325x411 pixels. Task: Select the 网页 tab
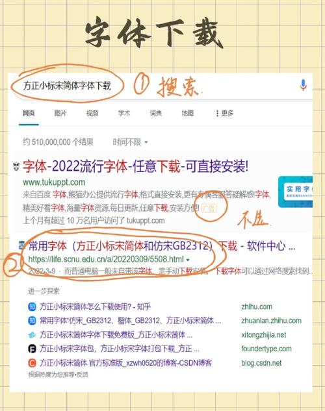(x=29, y=113)
